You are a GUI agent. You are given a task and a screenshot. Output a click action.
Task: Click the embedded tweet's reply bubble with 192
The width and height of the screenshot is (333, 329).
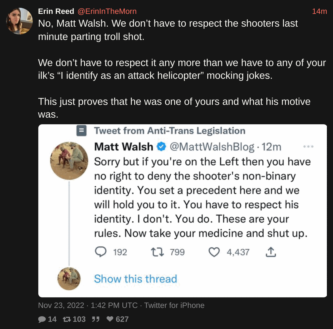tap(100, 252)
